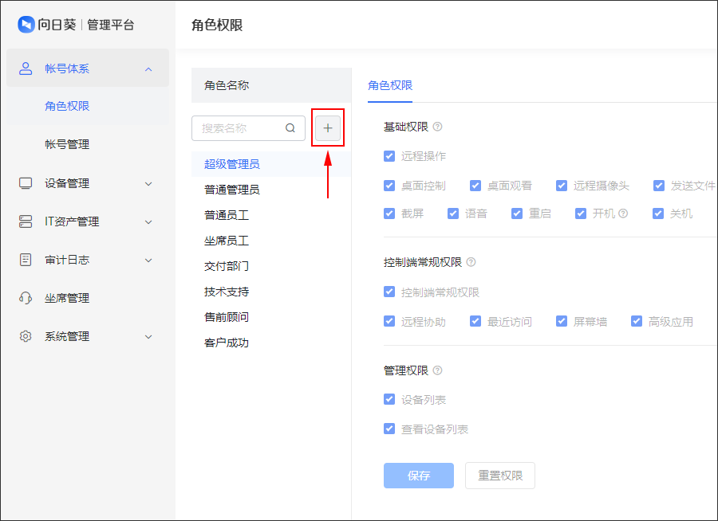Screen dimensions: 718x521
Task: Click the 坐席管理 headset icon
Action: point(26,298)
